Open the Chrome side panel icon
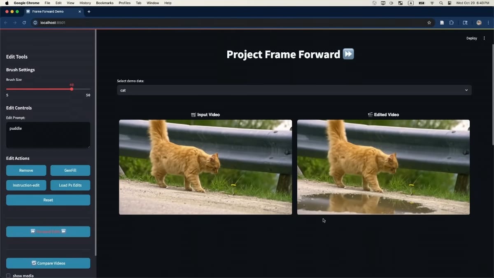 (465, 23)
